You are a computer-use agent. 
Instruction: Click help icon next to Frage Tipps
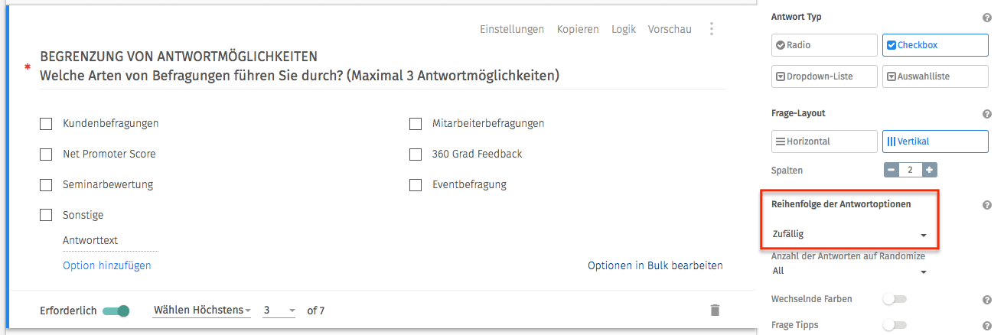click(986, 325)
